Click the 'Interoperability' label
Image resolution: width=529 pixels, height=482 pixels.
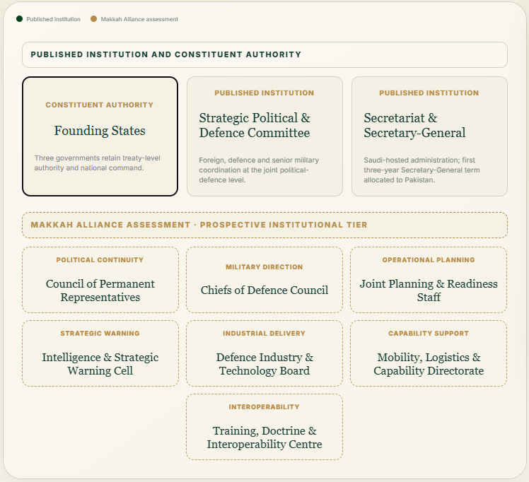264,407
